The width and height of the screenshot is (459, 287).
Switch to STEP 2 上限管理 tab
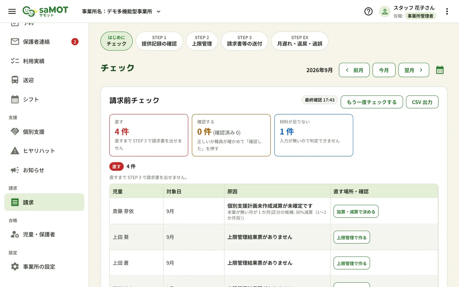click(202, 41)
